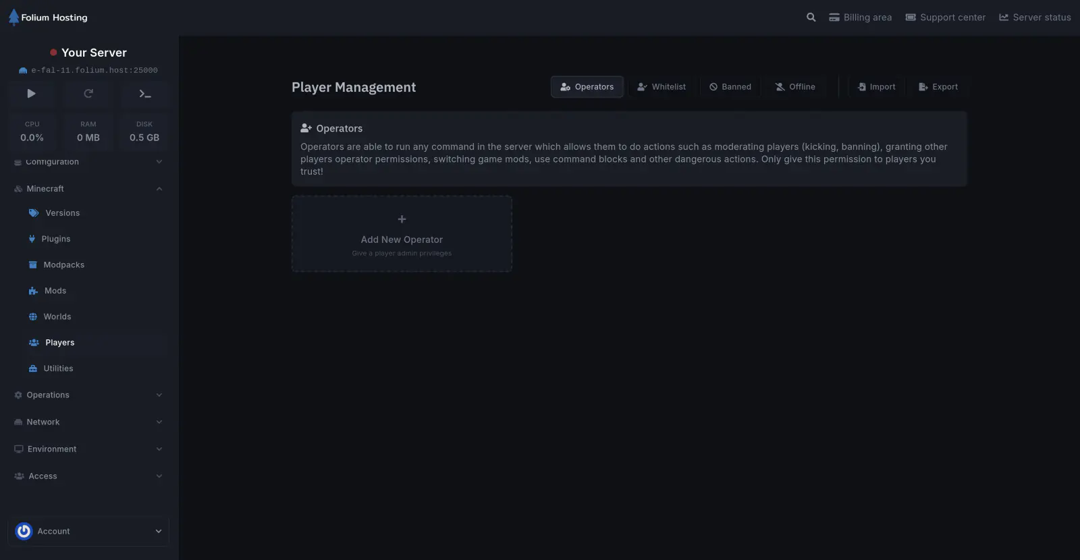Click the server start play icon
The image size is (1080, 560).
click(31, 94)
